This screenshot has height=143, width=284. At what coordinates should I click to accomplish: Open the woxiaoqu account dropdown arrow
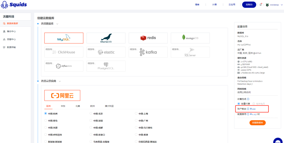(x=281, y=5)
